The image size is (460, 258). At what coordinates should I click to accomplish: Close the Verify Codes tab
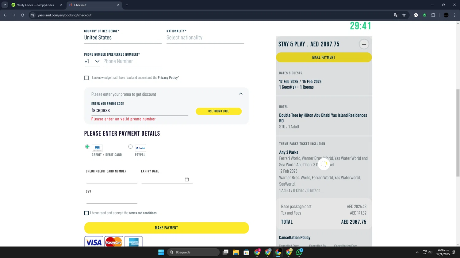[61, 5]
